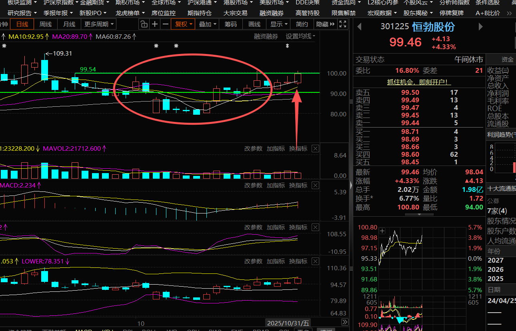This screenshot has height=331, width=516.
Task: Open DDE决策 menu item
Action: click(308, 2)
